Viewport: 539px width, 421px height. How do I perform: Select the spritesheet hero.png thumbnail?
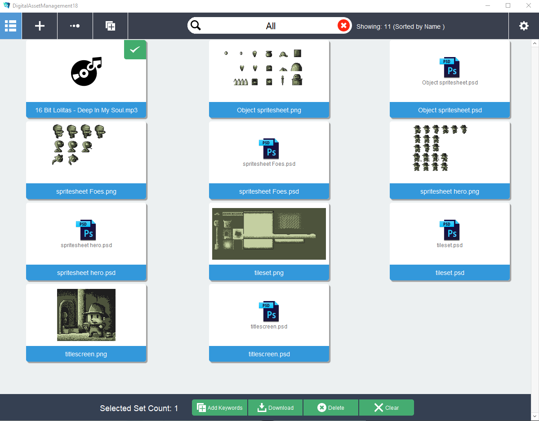coord(441,148)
